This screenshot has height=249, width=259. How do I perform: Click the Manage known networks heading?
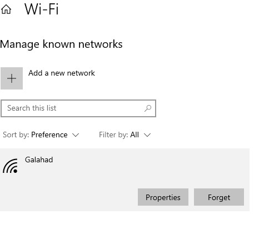click(61, 44)
